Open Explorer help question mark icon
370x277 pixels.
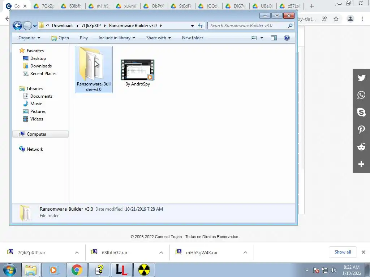[287, 38]
